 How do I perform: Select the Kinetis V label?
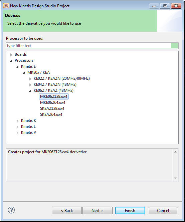tap(28, 133)
